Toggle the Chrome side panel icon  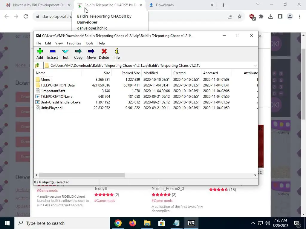(x=280, y=17)
